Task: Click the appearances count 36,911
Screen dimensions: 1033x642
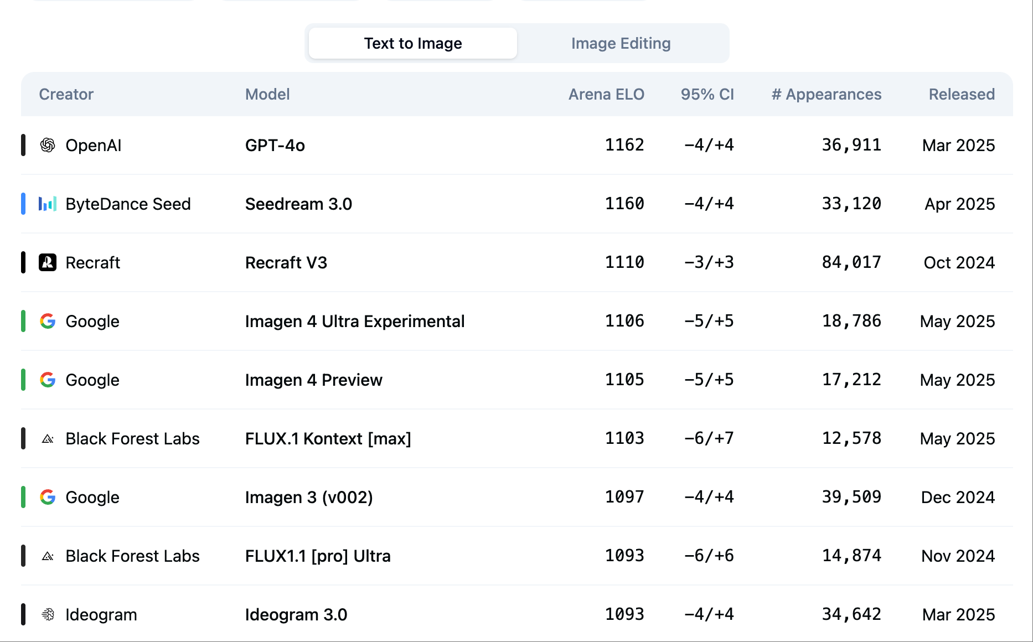Action: click(851, 145)
